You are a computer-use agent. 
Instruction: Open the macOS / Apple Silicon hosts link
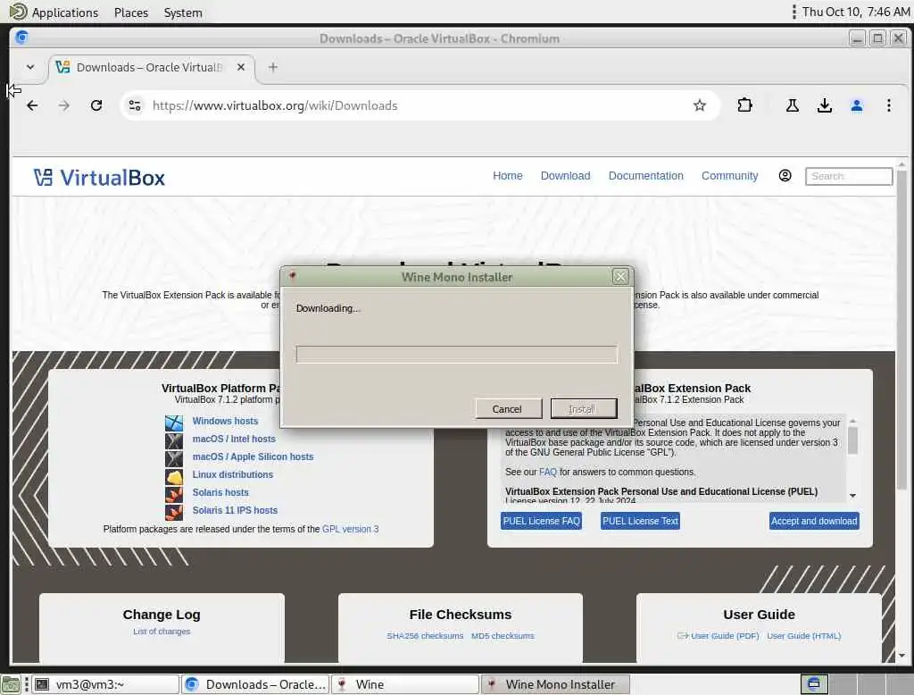253,456
